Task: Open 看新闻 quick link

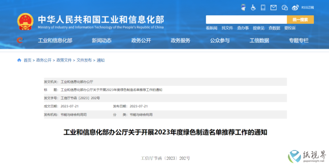Action: pos(211,28)
